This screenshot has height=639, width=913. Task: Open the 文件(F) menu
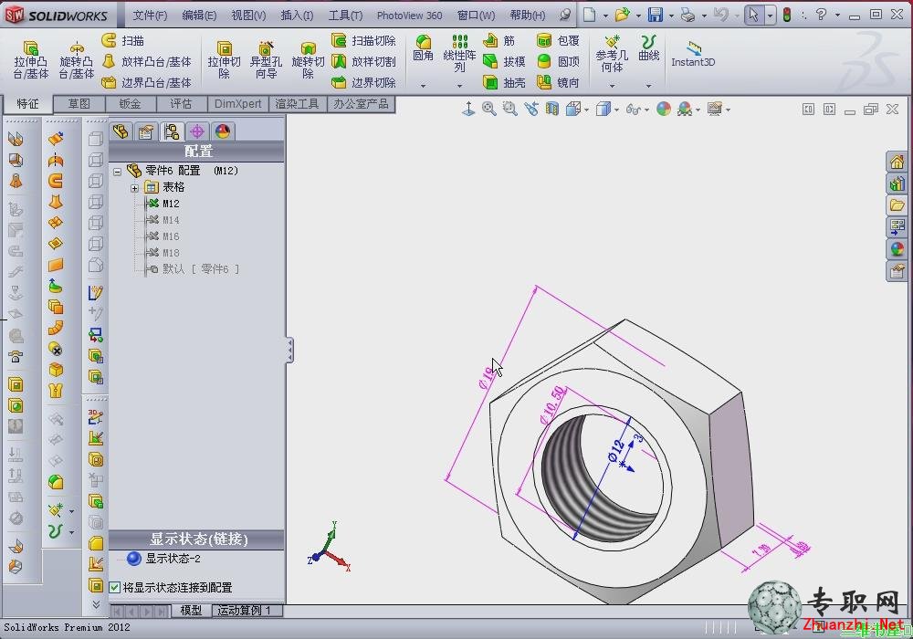tap(150, 16)
